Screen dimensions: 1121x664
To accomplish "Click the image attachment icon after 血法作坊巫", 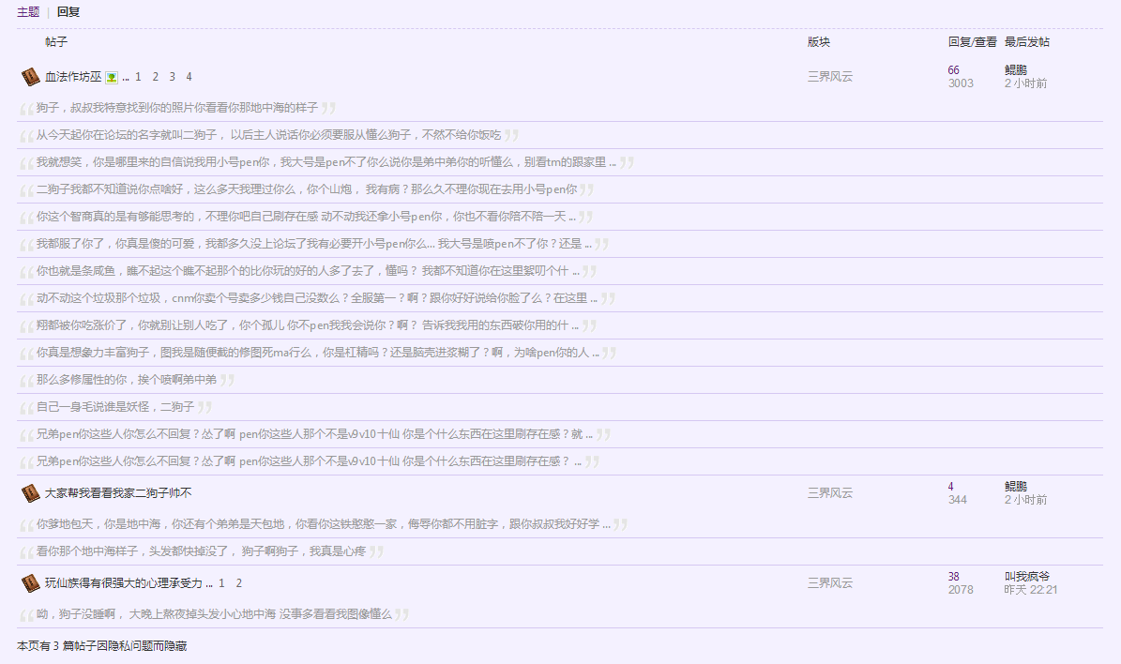I will 111,77.
